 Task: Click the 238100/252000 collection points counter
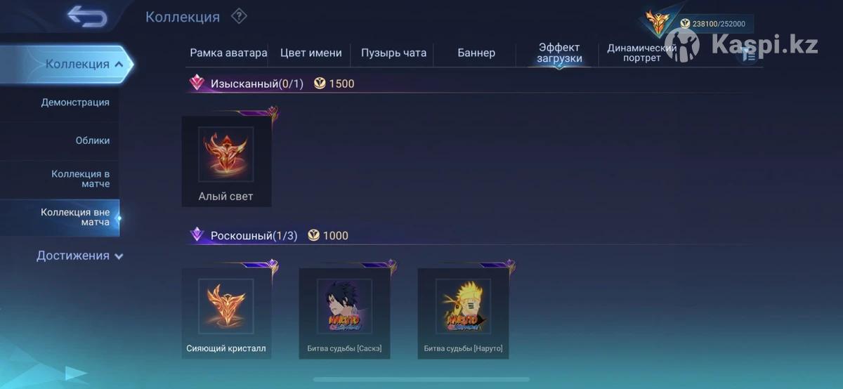pyautogui.click(x=714, y=24)
